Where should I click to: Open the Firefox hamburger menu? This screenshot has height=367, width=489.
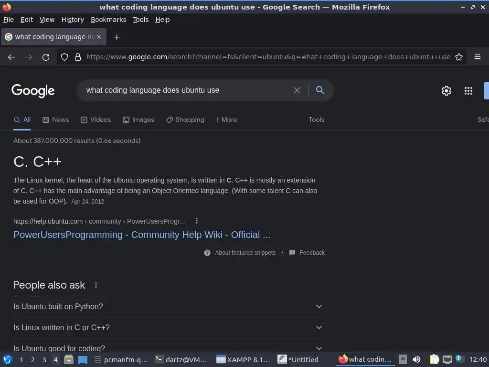(x=478, y=57)
